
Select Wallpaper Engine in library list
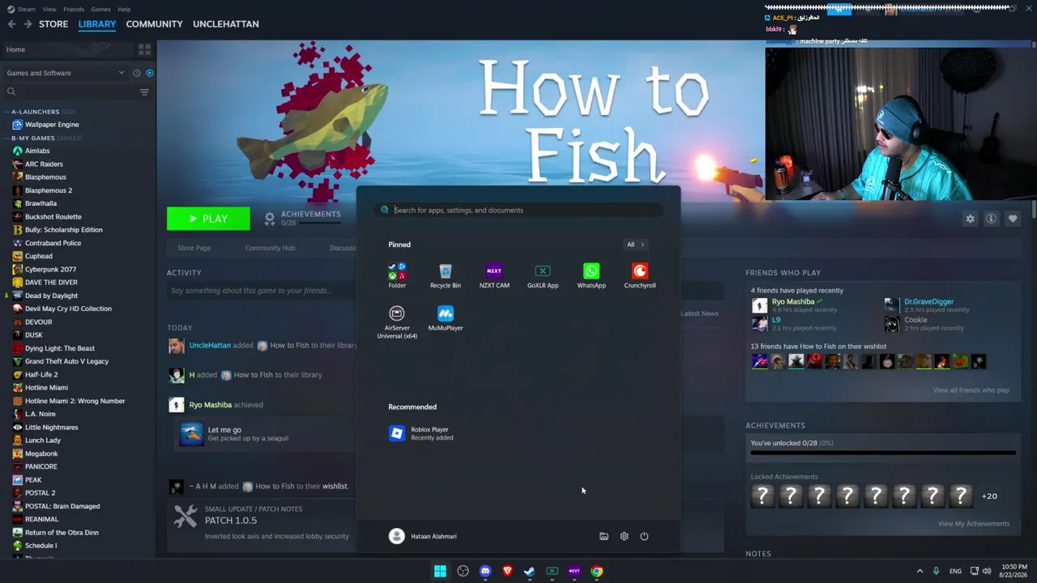pos(52,125)
